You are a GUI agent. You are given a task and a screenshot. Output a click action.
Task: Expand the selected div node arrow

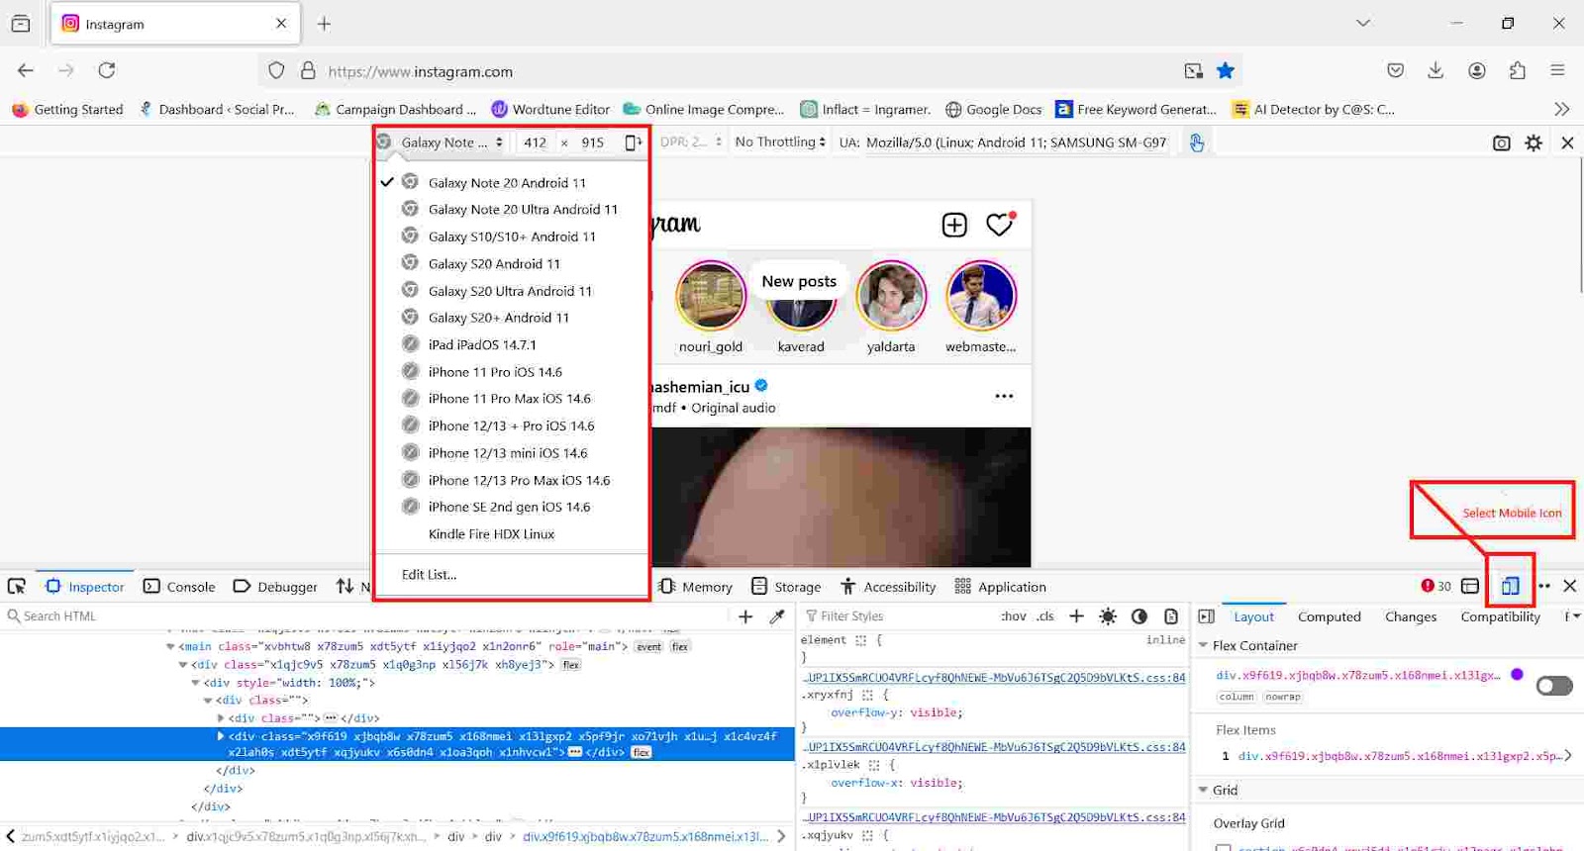tap(220, 736)
